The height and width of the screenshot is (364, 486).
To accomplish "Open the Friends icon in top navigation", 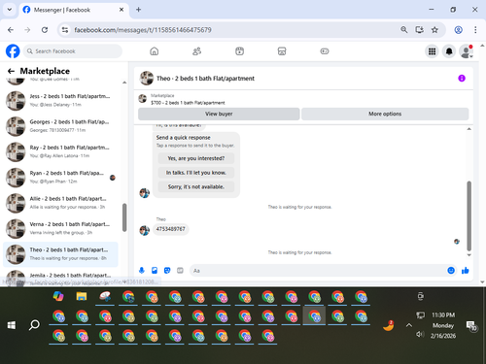I will click(x=196, y=51).
